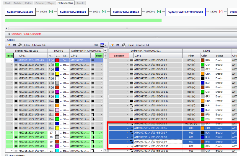Viewport: 241px width, 156px height.
Task: Click the splice arrow icon right of the left fiber 13 row
Action: coord(93,115)
